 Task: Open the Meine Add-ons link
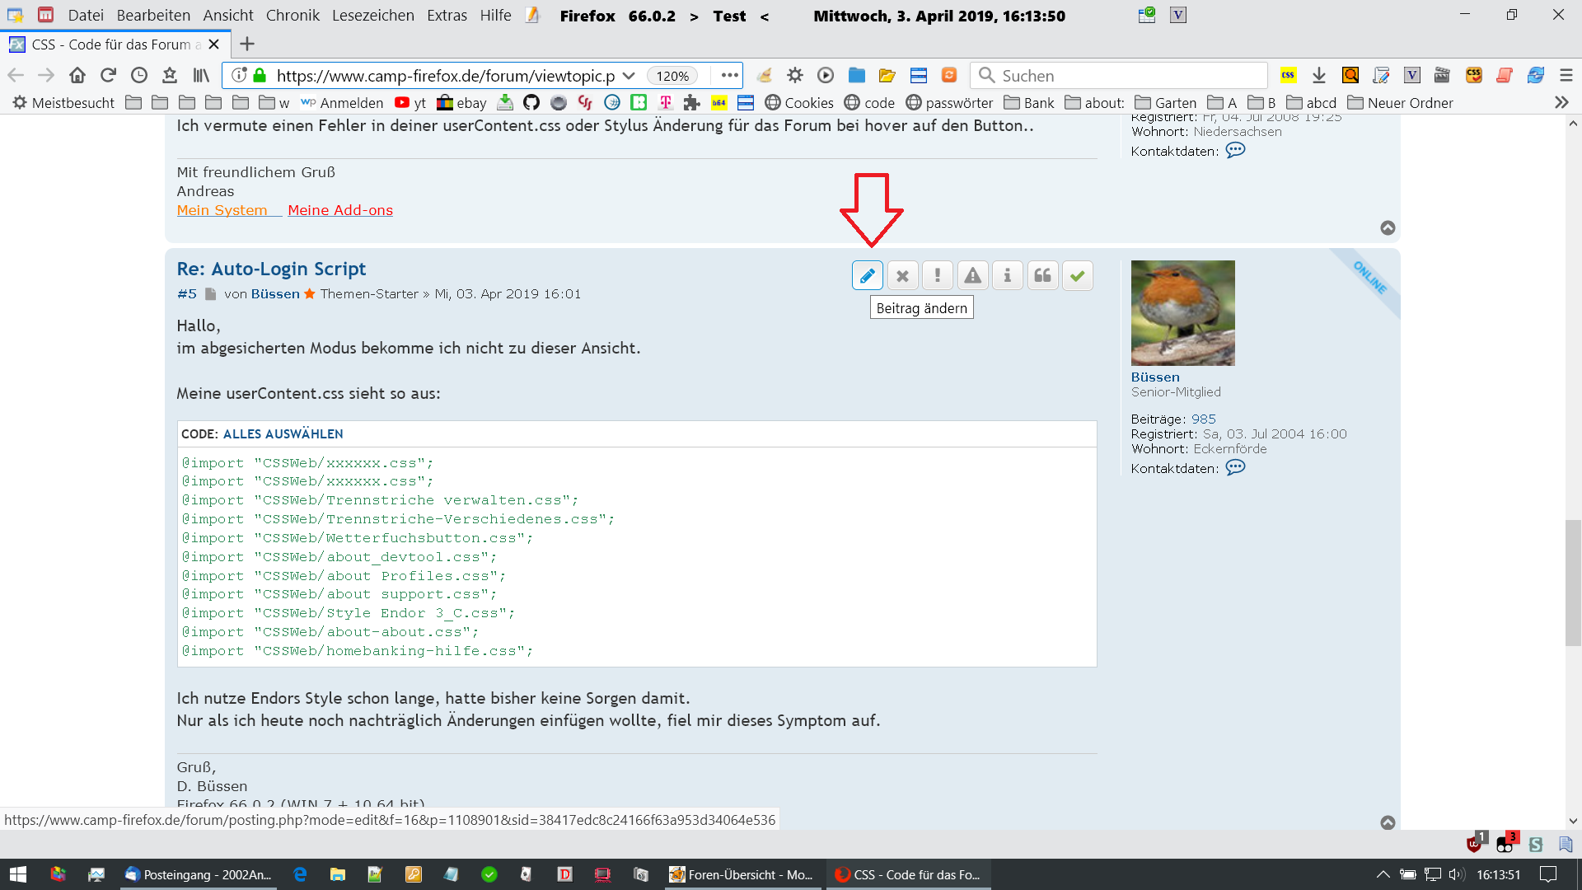(340, 210)
